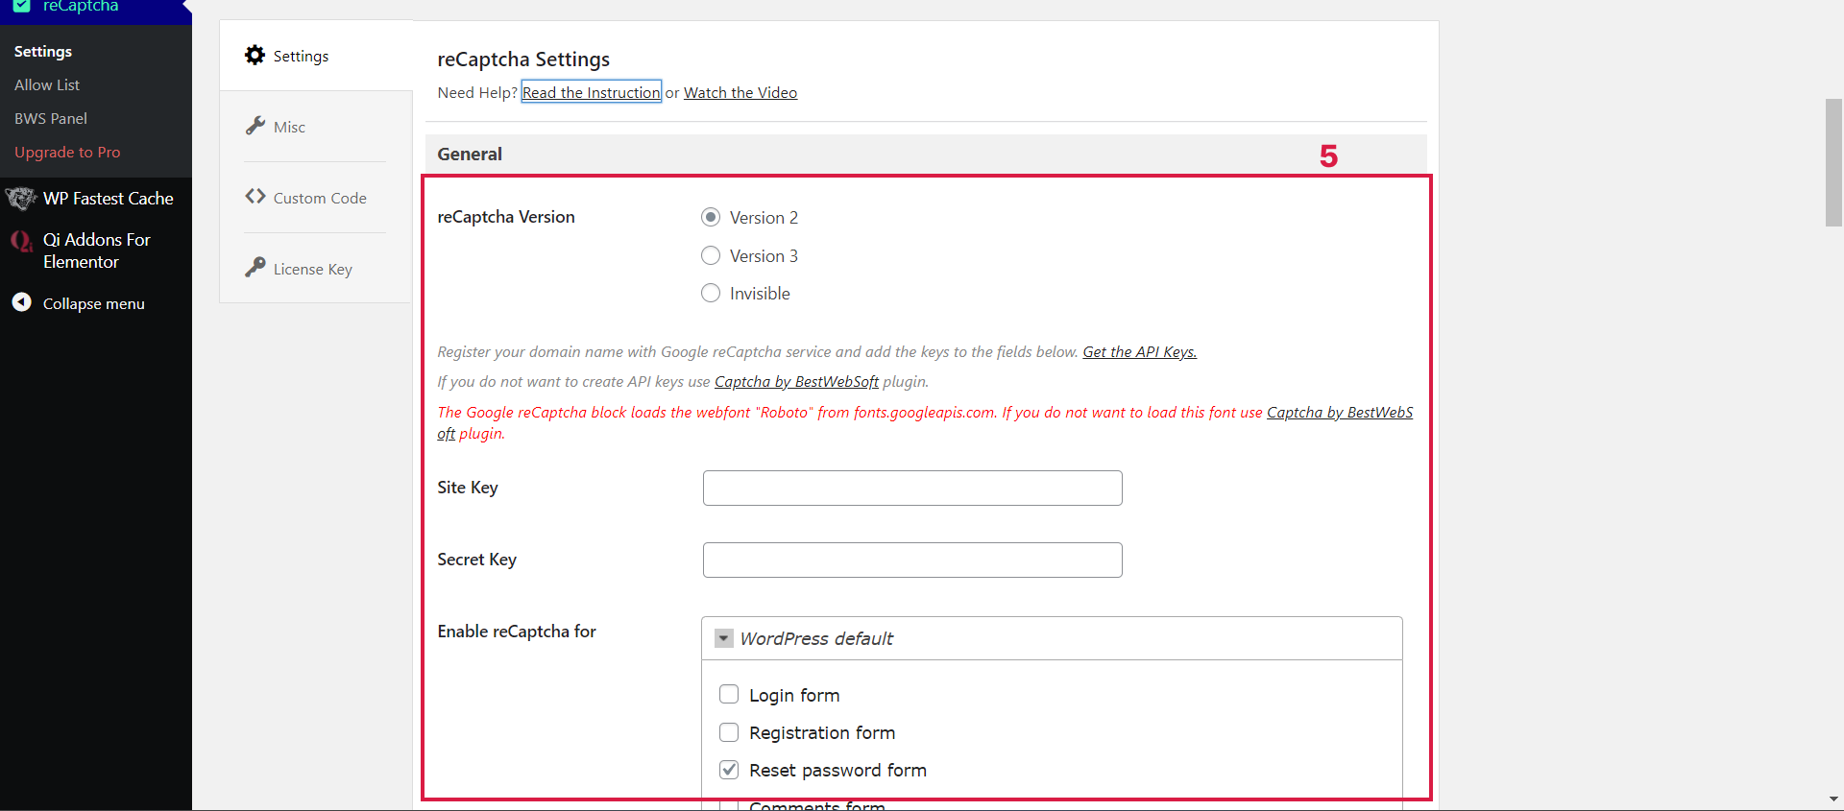Click the Collapse menu arrow icon

[21, 302]
